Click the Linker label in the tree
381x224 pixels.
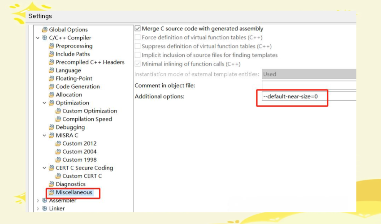click(56, 208)
